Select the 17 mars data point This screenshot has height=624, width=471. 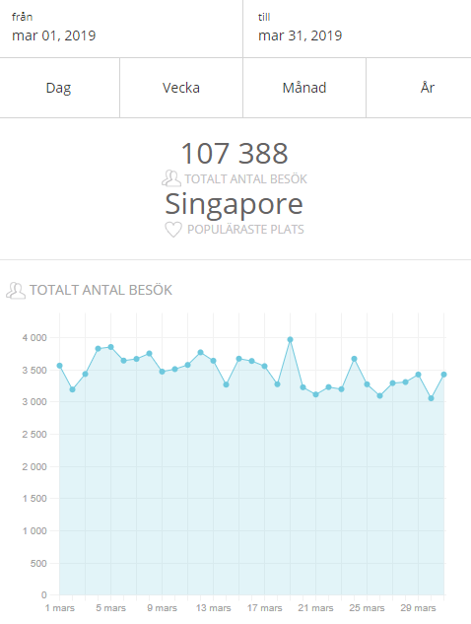coord(264,366)
